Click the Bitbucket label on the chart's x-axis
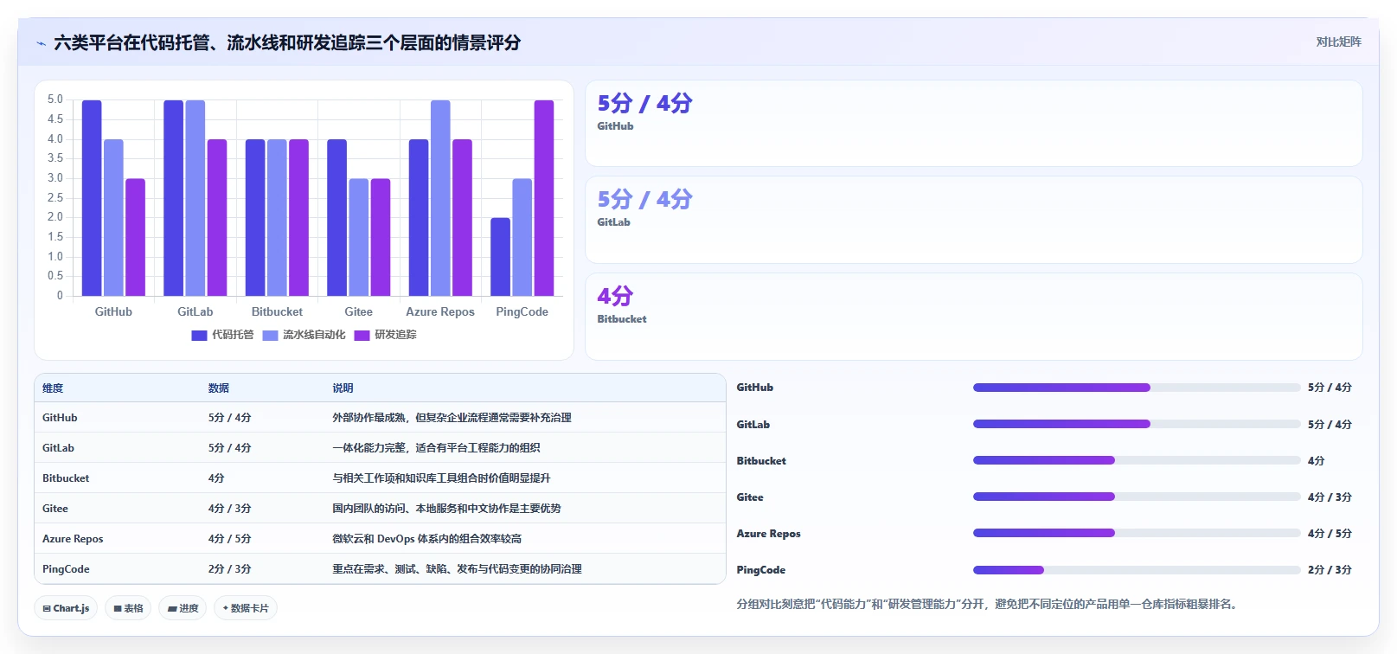 click(x=277, y=311)
